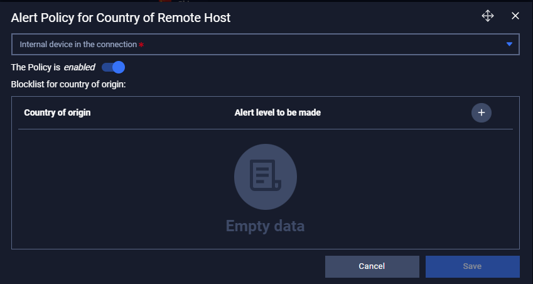Open the Internal device in the connection dropdown

[266, 44]
